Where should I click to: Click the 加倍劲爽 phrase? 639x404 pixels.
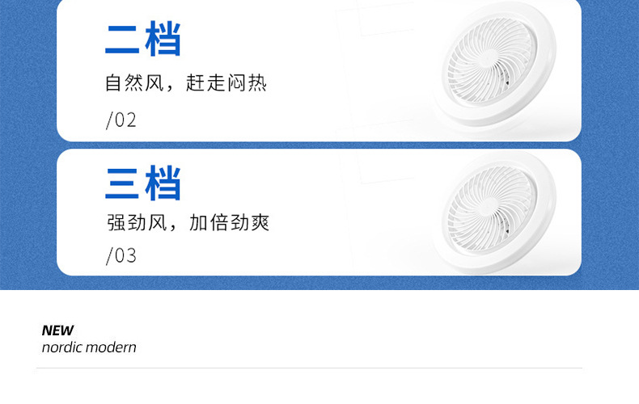coord(229,223)
